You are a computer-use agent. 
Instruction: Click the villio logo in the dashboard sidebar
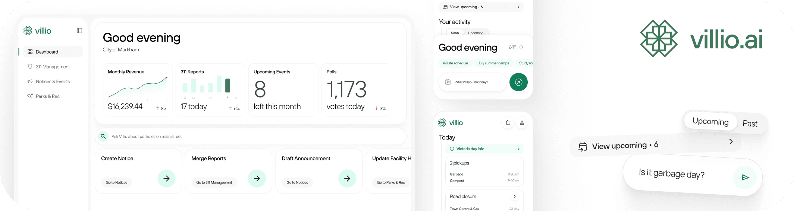coord(37,31)
